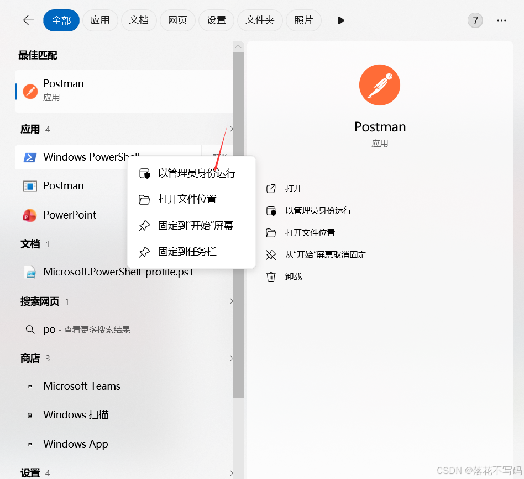Switch to the 网页 filter tab
Screen dimensions: 524x479
click(x=177, y=20)
